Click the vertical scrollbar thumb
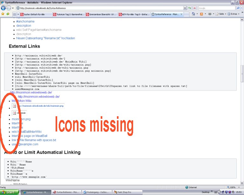The width and height of the screenshot is (244, 195). click(242, 73)
